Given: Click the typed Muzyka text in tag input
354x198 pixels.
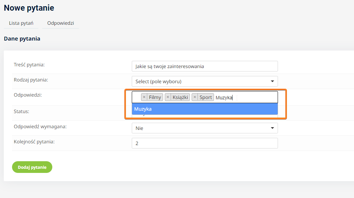Looking at the screenshot, I should [x=224, y=98].
